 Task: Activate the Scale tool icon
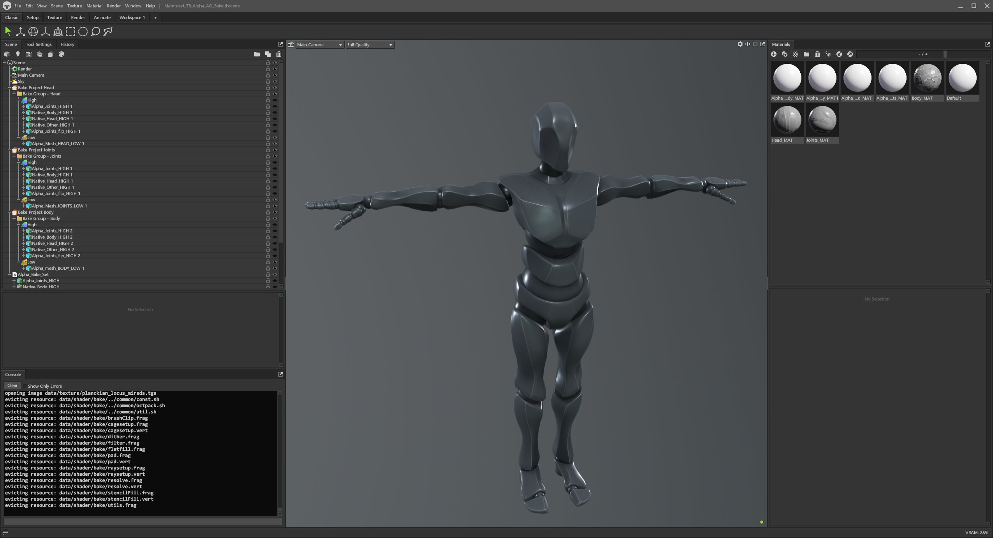point(46,32)
